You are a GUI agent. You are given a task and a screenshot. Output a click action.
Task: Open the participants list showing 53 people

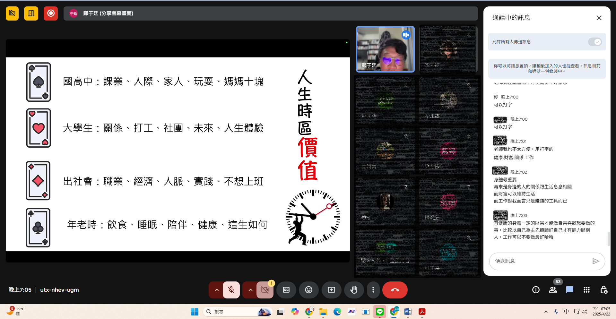[x=553, y=290]
